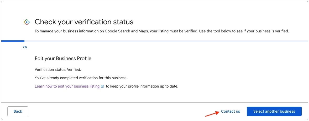The height and width of the screenshot is (121, 309).
Task: Click the red arrow pointing at Contact us
Action: click(x=212, y=114)
